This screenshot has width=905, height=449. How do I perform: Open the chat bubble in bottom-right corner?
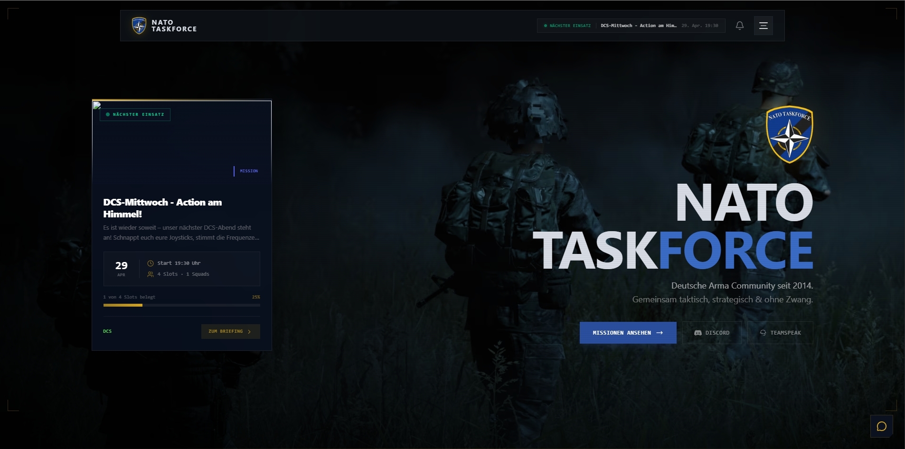coord(882,426)
